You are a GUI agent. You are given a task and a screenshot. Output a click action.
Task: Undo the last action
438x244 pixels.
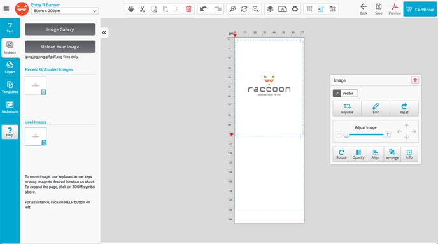(x=204, y=9)
